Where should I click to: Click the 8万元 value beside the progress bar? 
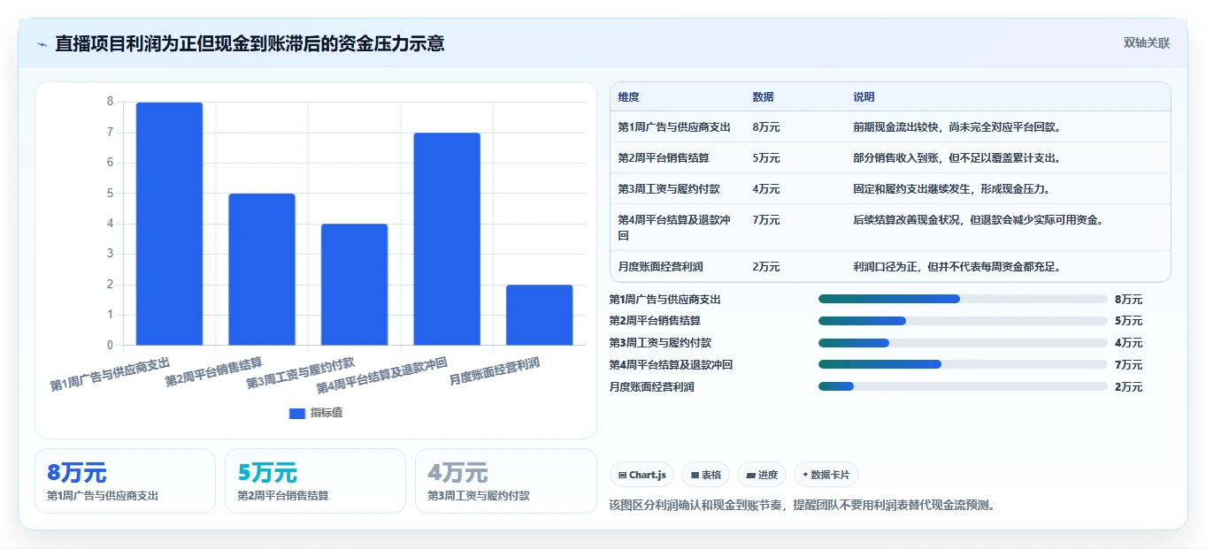click(x=1128, y=300)
